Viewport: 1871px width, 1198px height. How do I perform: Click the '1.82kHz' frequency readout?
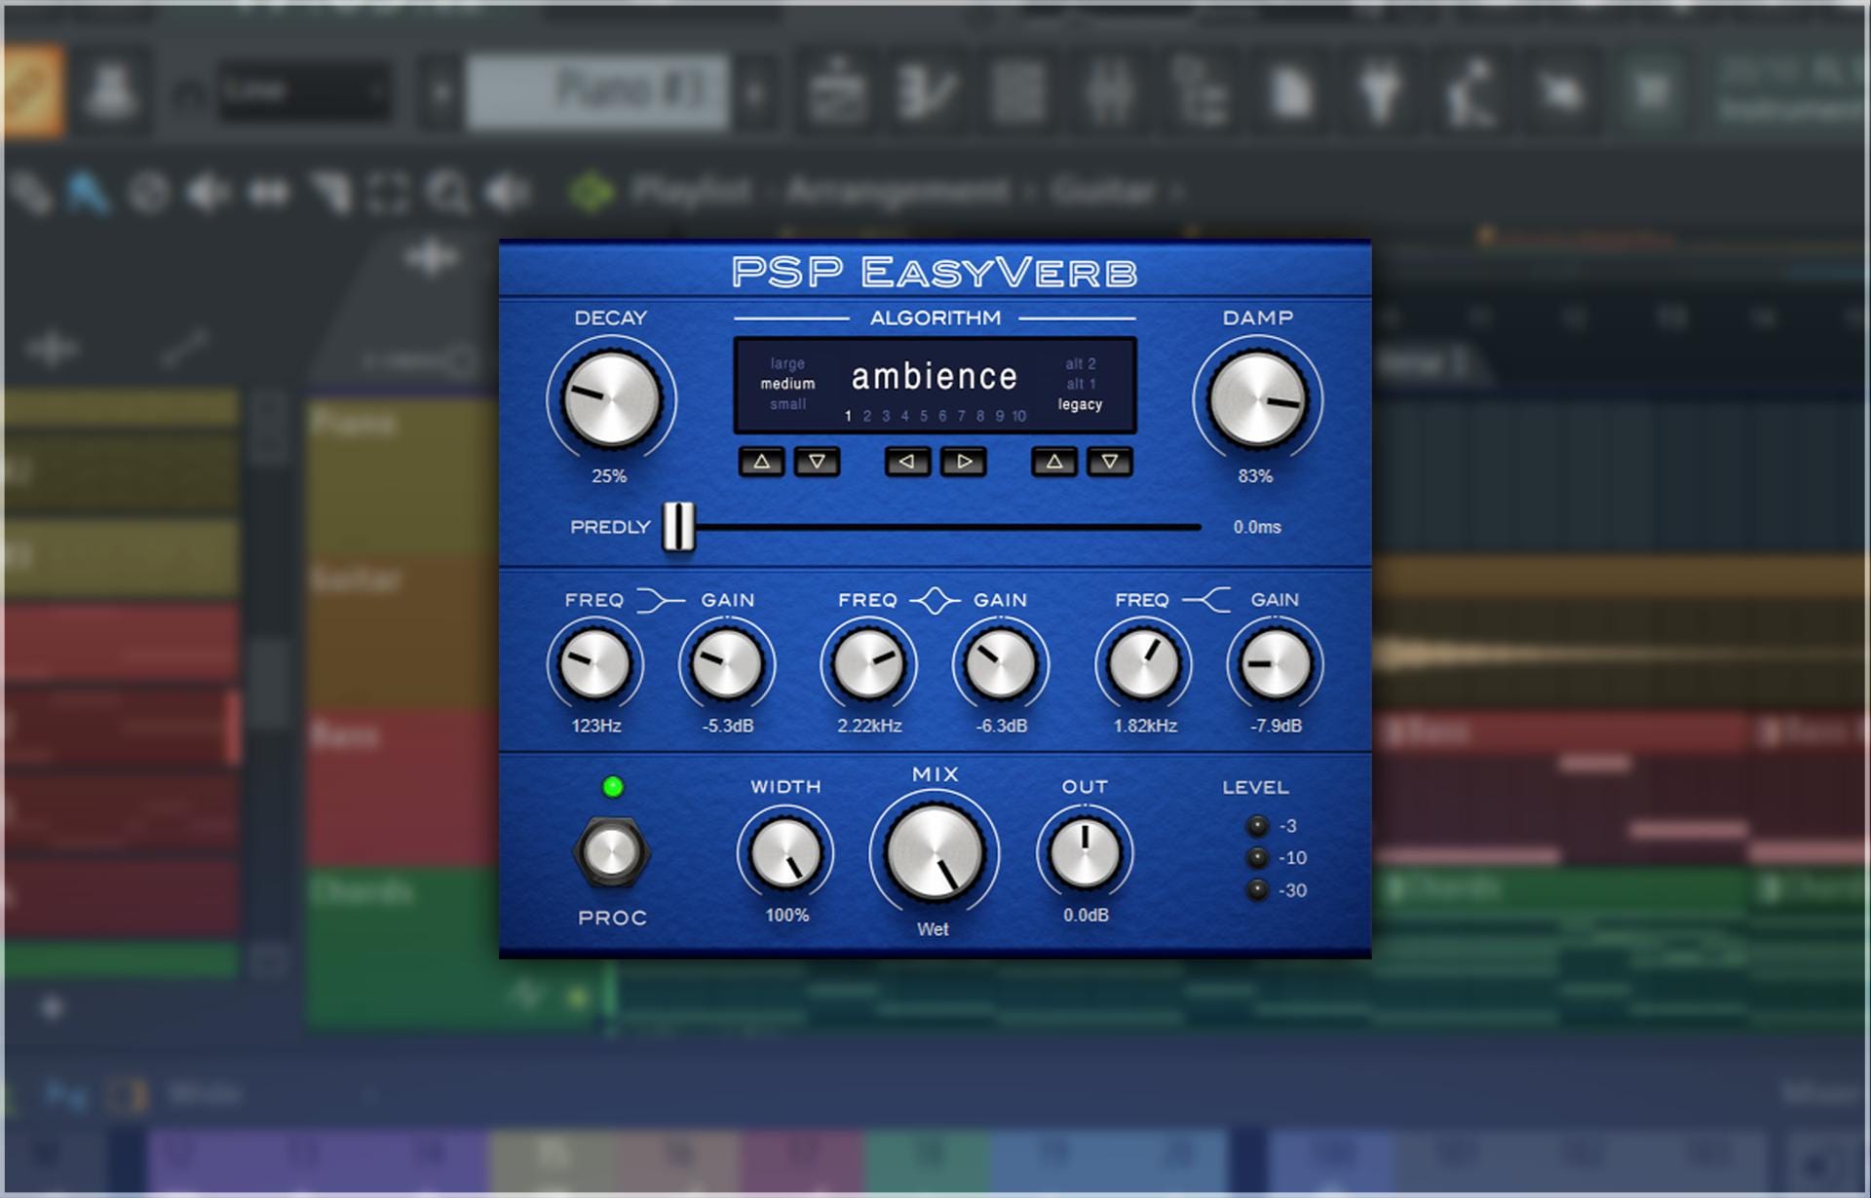coord(1145,726)
